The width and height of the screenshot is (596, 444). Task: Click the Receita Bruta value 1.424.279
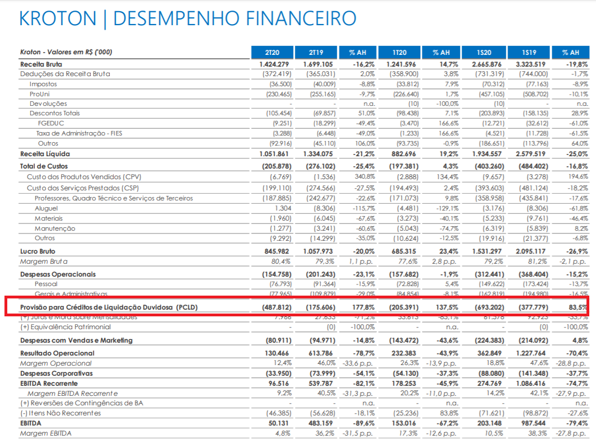click(270, 64)
